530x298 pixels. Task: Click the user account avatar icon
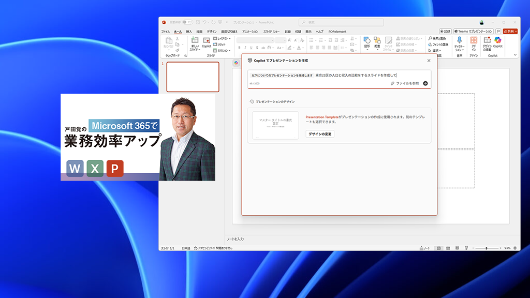point(482,22)
